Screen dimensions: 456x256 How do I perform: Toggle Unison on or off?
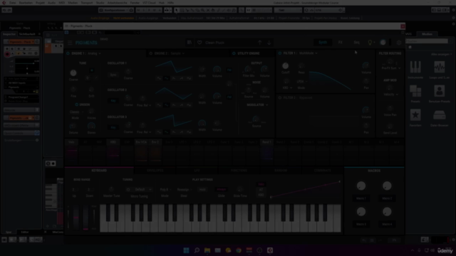point(77,105)
